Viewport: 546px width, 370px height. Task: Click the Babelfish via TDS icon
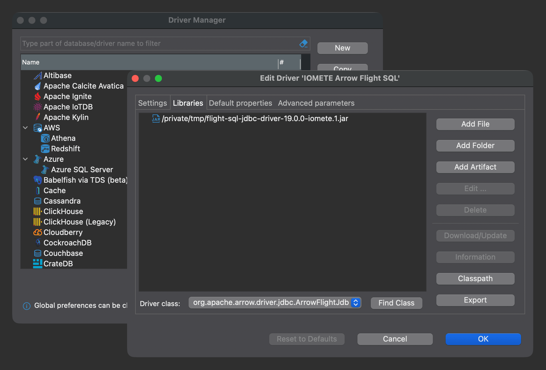(38, 180)
